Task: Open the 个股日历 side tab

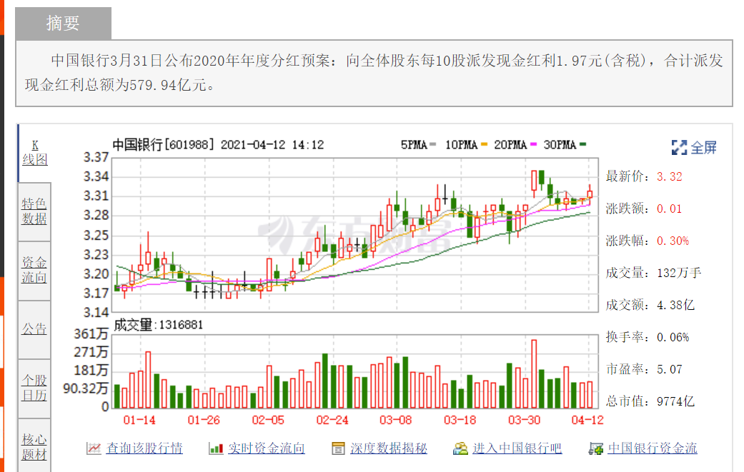Action: click(34, 388)
